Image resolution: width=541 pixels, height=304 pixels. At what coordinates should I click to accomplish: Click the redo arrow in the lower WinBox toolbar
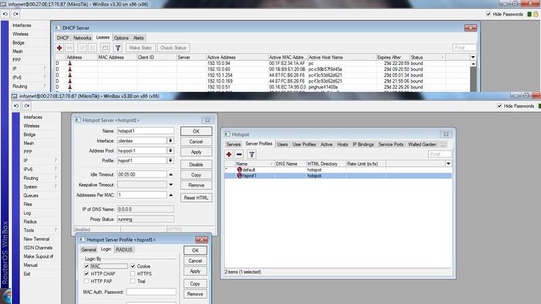[x=27, y=106]
